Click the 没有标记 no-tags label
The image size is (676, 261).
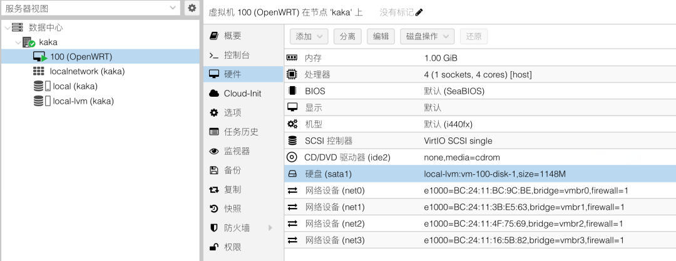pos(397,12)
